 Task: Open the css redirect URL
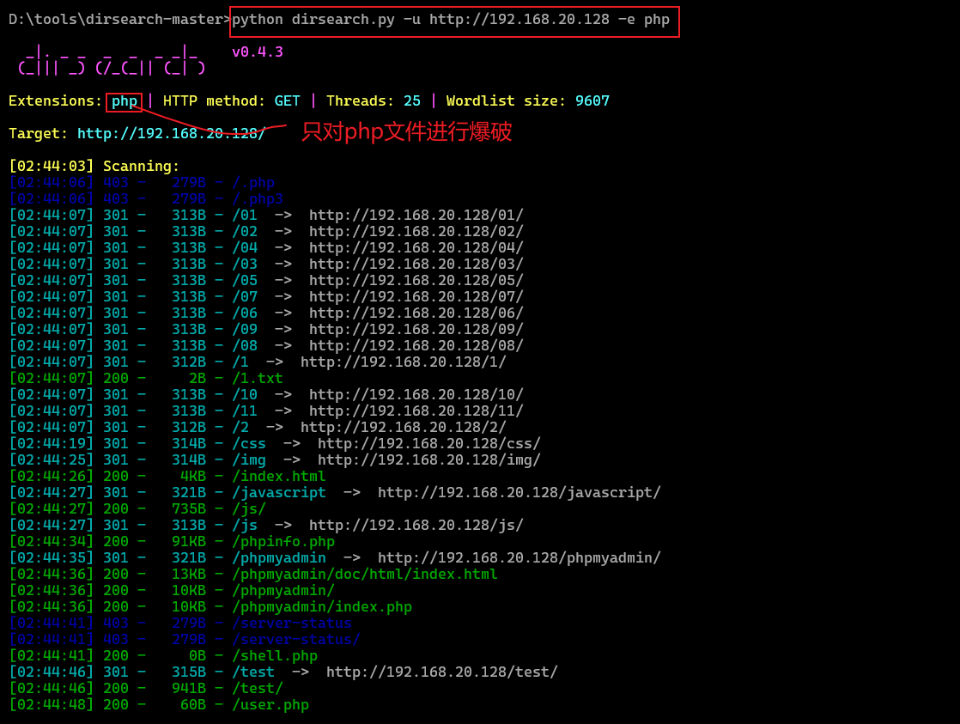point(429,443)
